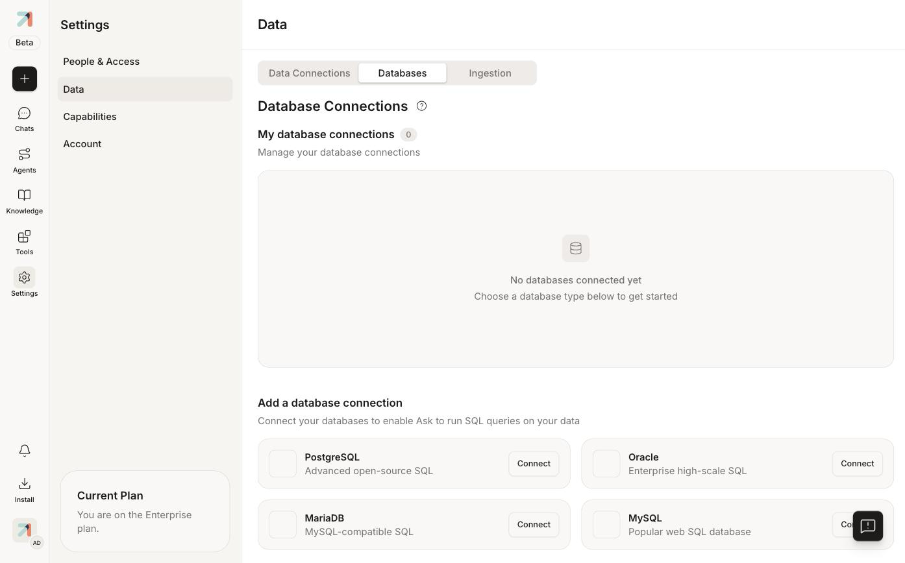The height and width of the screenshot is (563, 905).
Task: Connect an Oracle database
Action: (x=857, y=464)
